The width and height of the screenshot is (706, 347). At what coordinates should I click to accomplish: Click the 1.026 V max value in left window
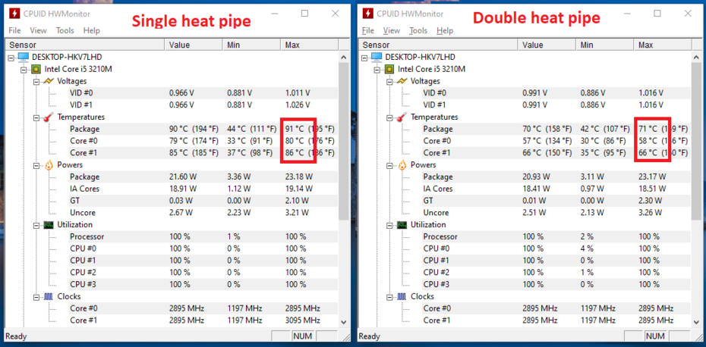tap(298, 105)
